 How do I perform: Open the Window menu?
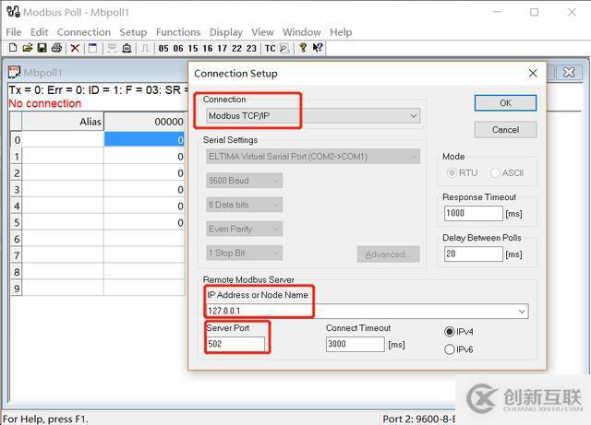302,32
